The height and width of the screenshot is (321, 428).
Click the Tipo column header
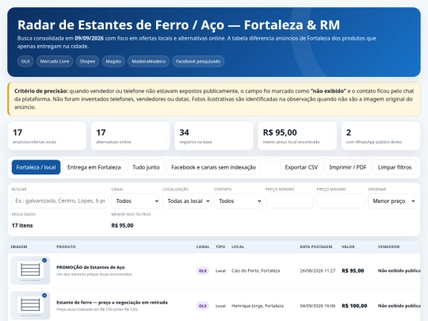coord(220,246)
